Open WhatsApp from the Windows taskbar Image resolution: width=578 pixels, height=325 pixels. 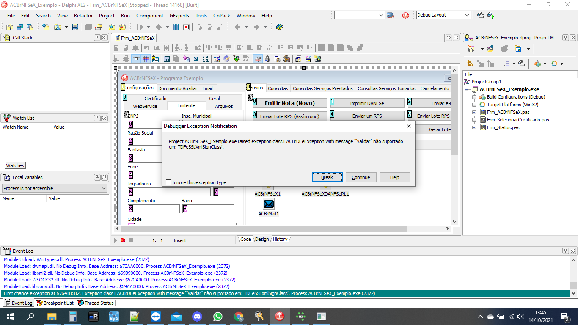point(218,317)
